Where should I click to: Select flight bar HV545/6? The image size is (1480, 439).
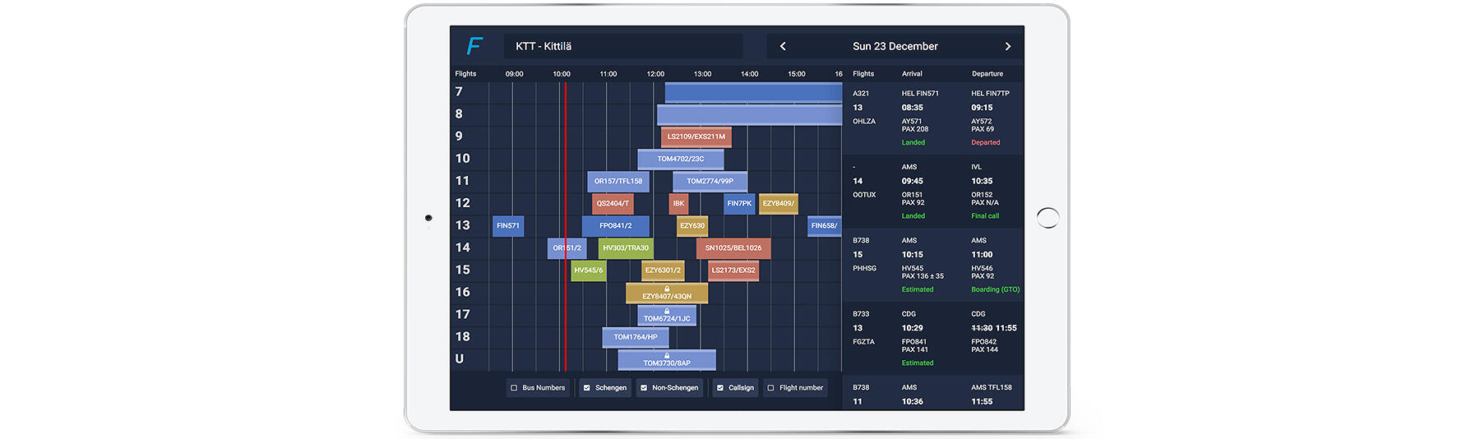pos(589,270)
